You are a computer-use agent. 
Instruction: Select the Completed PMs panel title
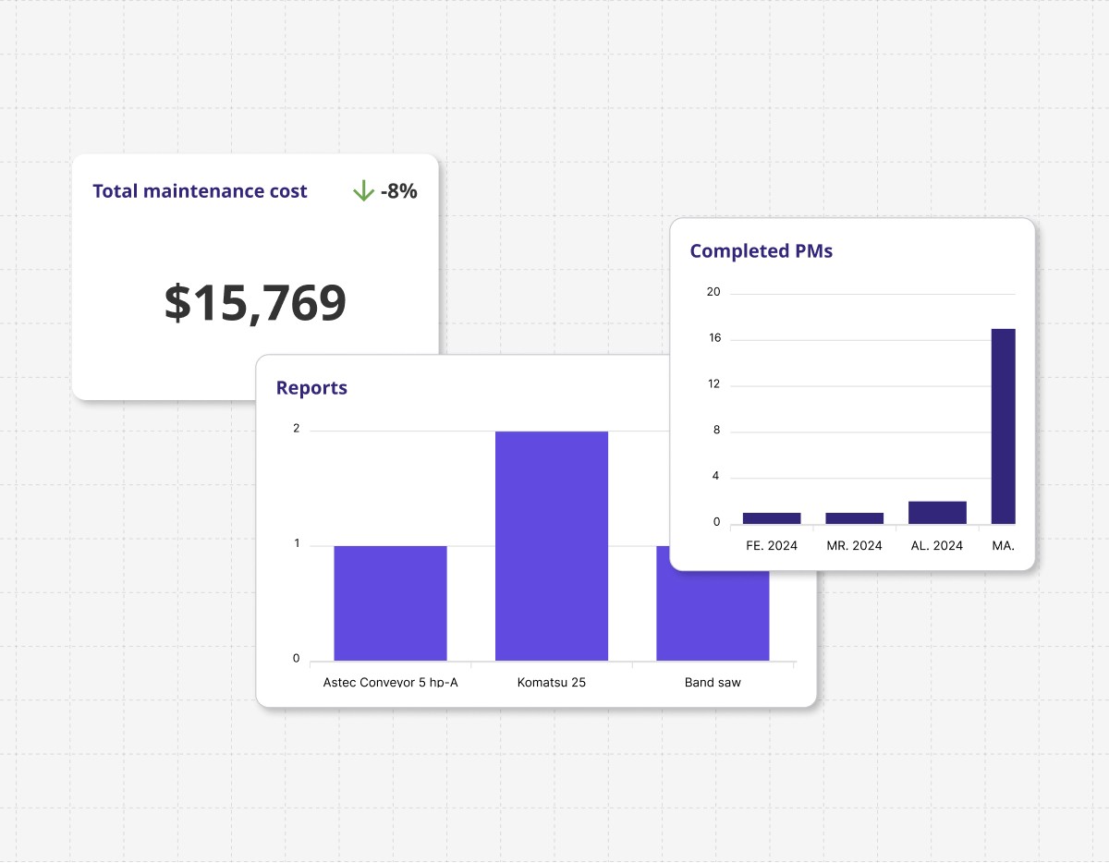tap(761, 250)
